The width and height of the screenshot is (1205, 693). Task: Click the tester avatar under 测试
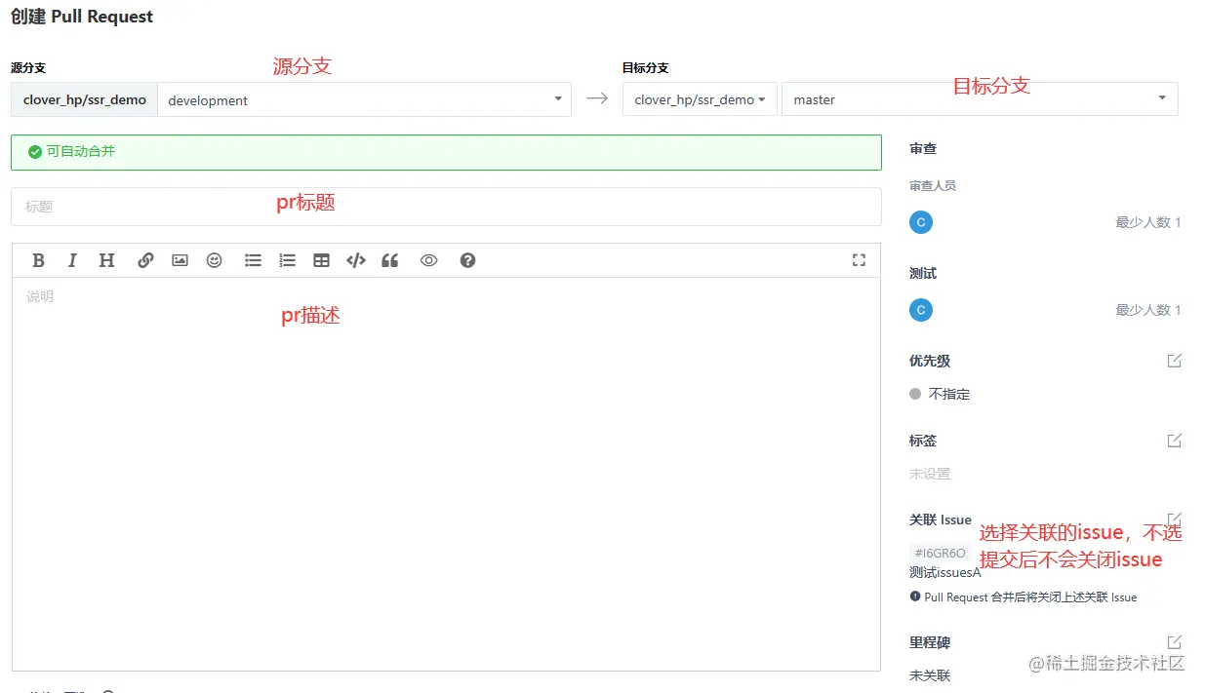pyautogui.click(x=921, y=310)
